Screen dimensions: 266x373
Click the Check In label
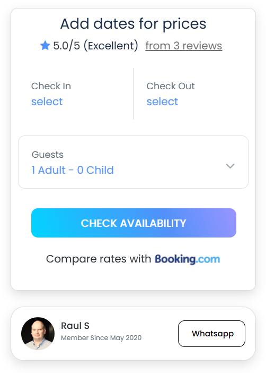[51, 86]
